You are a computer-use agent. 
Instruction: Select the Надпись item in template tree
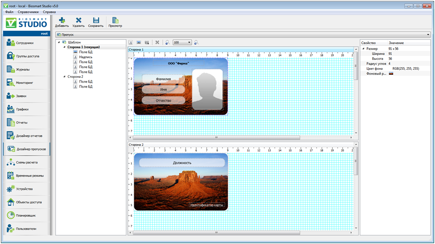(85, 57)
